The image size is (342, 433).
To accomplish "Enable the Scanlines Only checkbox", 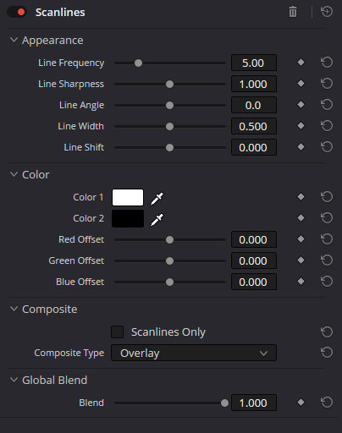I will tap(117, 332).
